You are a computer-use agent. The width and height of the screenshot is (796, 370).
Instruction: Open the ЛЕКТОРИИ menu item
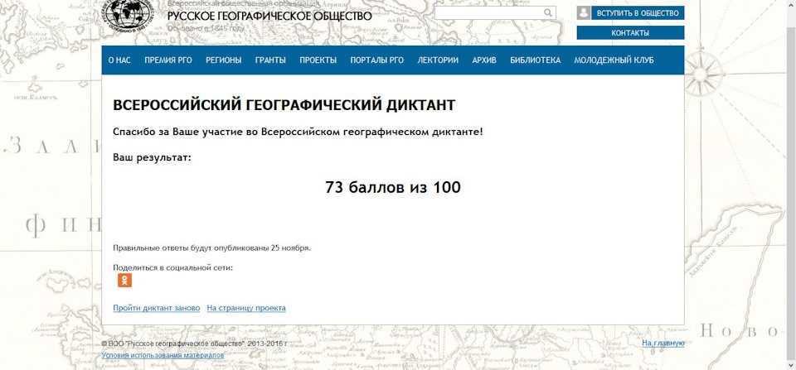(438, 60)
